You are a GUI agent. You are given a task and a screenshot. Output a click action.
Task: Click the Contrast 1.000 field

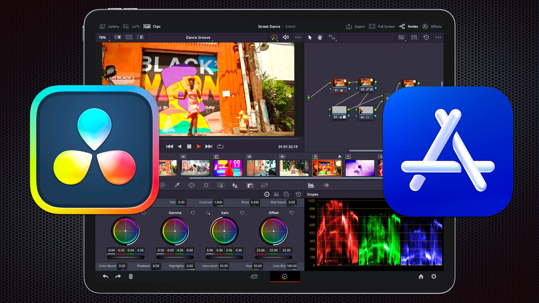pos(218,202)
